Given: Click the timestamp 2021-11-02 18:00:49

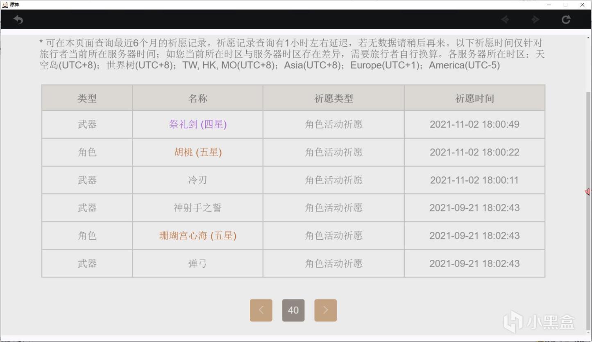Looking at the screenshot, I should [x=474, y=124].
